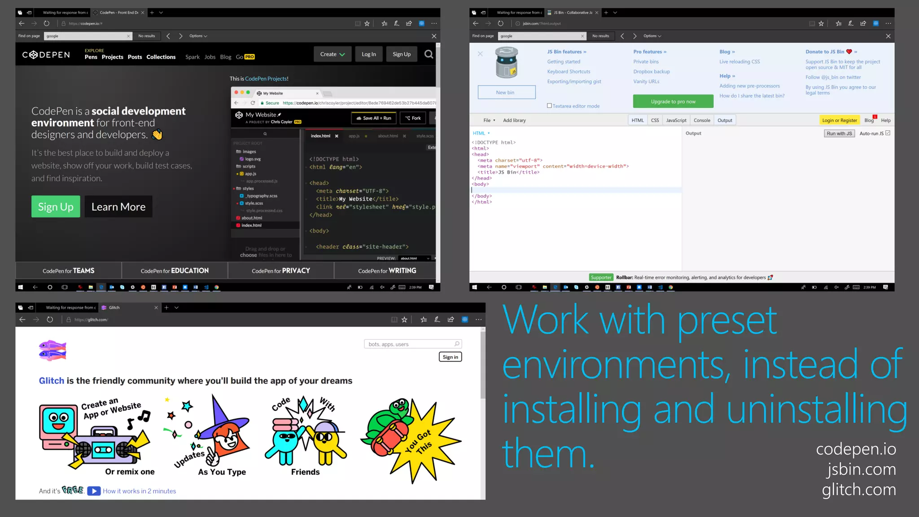Click the JS Bin address bar URL
This screenshot has width=919, height=517.
[x=542, y=23]
